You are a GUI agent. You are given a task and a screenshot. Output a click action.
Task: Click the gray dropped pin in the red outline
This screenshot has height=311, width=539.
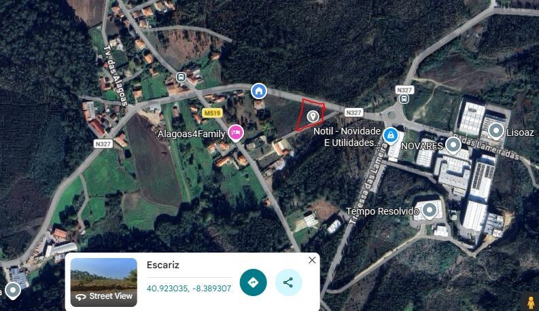pos(313,116)
